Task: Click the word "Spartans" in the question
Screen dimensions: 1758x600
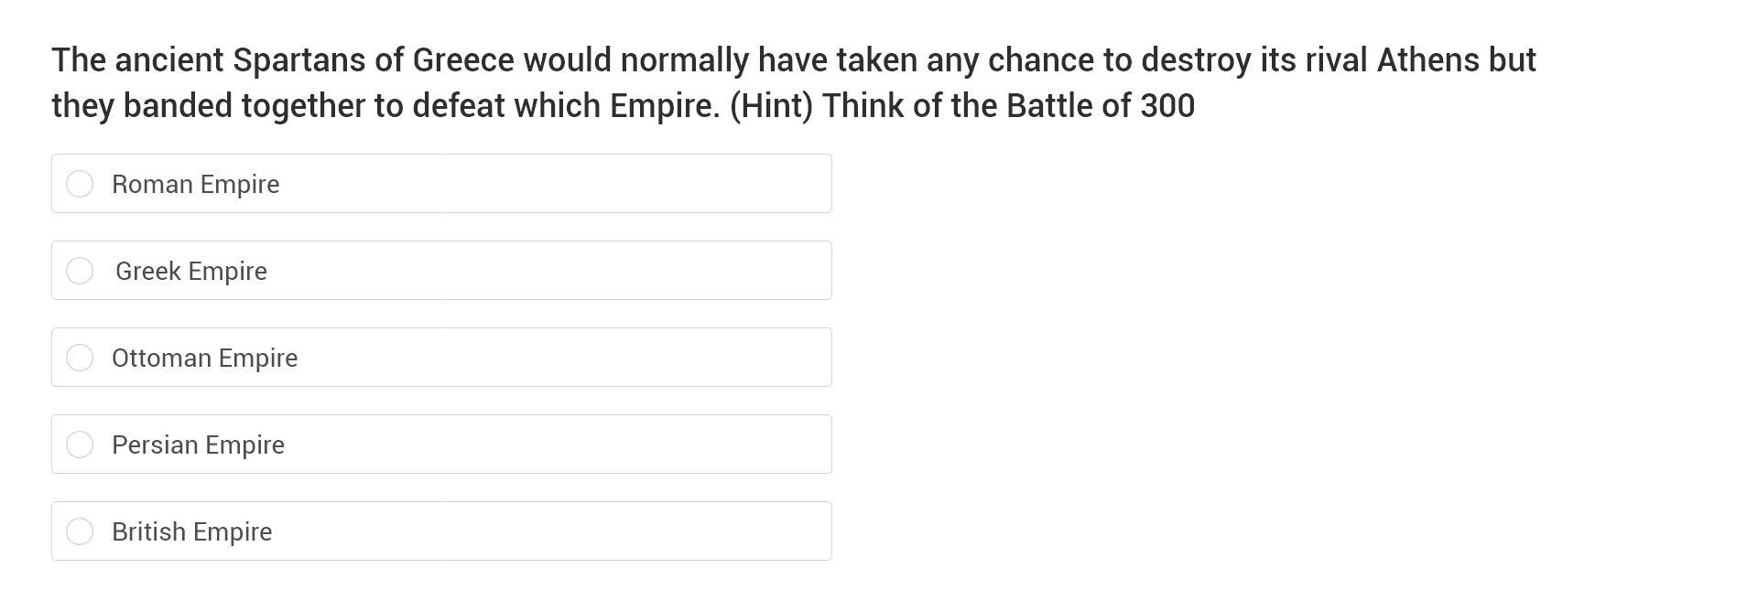Action: click(x=298, y=60)
